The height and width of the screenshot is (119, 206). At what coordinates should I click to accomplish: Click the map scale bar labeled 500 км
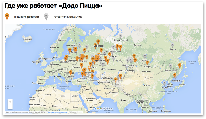pos(76,112)
